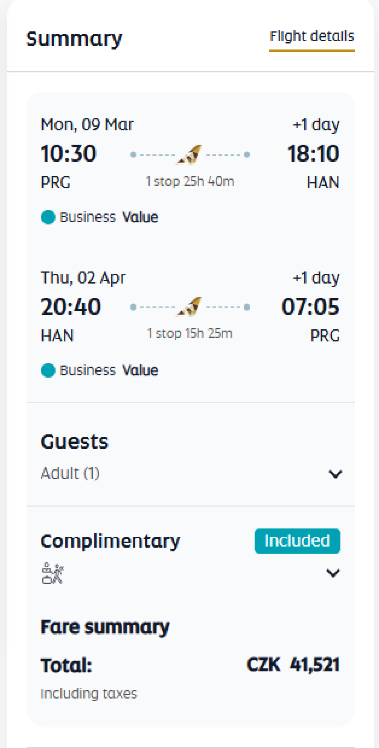This screenshot has height=748, width=379.
Task: Click the Thu, 02 Apr return date
Action: (83, 278)
